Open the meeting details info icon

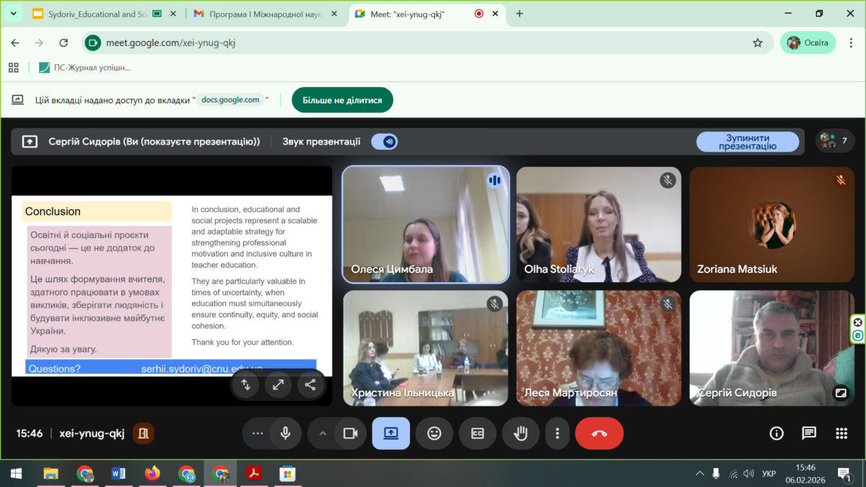coord(777,433)
